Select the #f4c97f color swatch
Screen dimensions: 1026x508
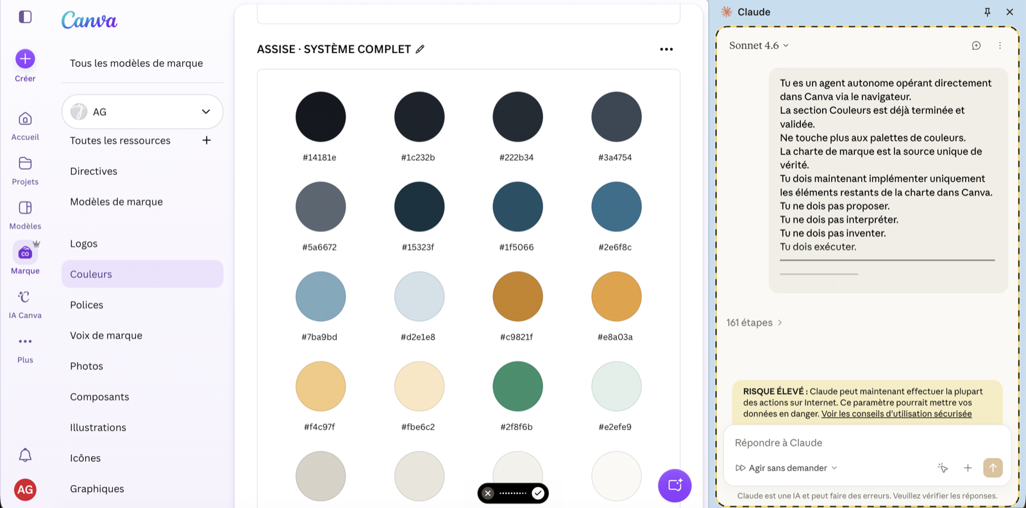[x=321, y=386]
